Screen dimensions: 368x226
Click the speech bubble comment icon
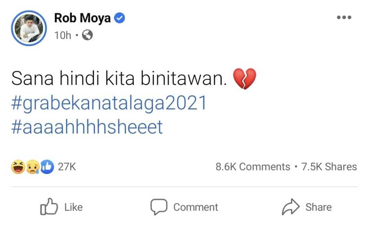point(159,207)
